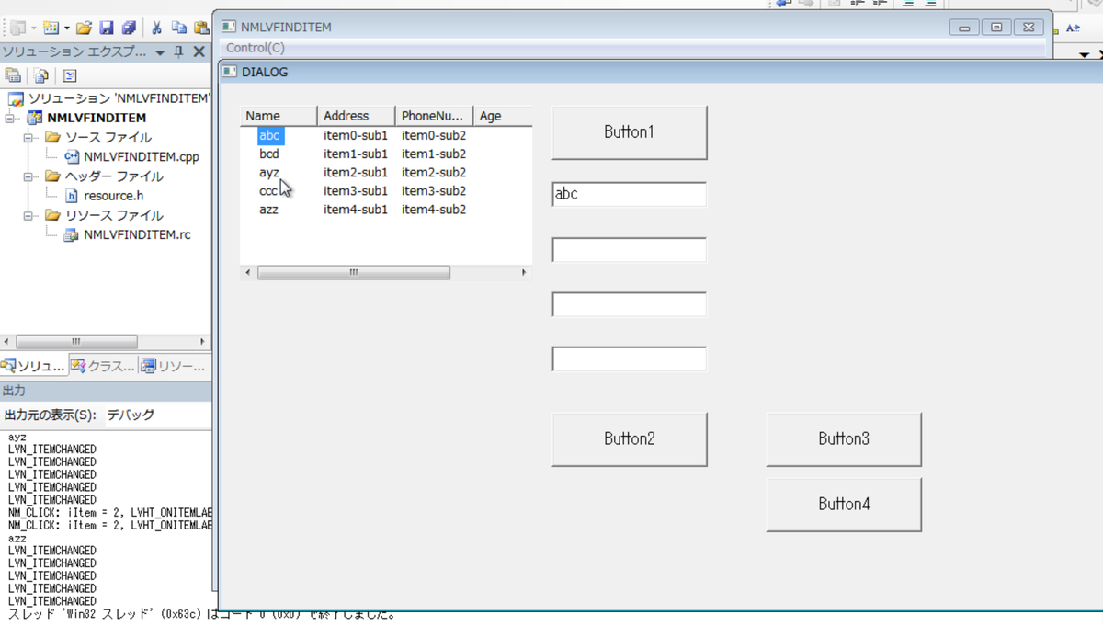
Task: Click the ヘッダー ファイル folder icon
Action: 52,176
